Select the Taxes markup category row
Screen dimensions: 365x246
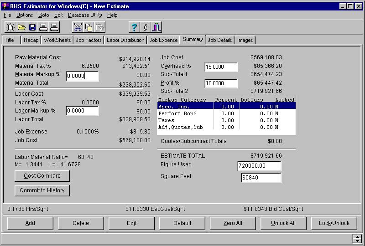point(226,120)
